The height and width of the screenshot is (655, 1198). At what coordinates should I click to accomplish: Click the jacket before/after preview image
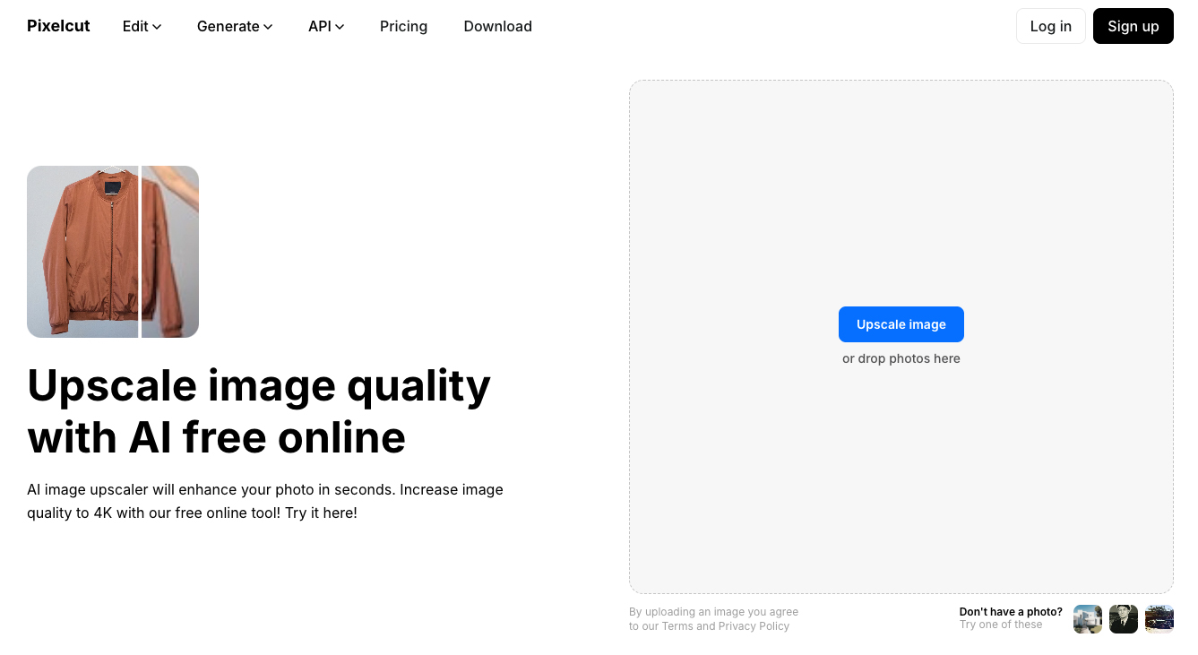[113, 251]
